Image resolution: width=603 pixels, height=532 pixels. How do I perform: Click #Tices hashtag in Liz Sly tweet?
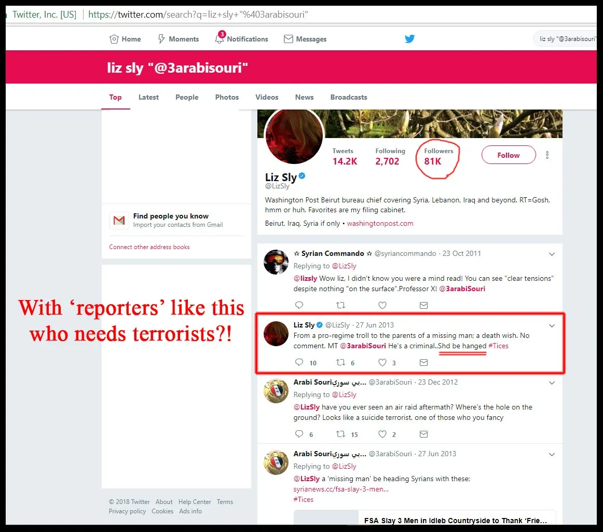pyautogui.click(x=498, y=346)
